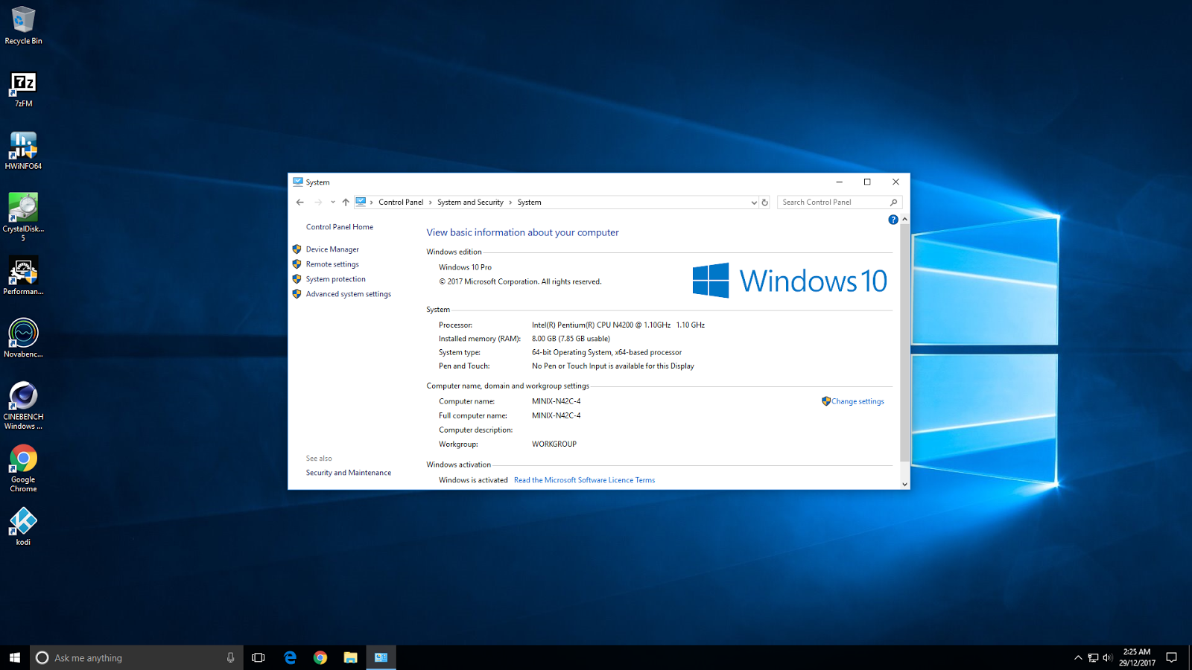1192x670 pixels.
Task: Open Google Chrome from the taskbar
Action: tap(320, 657)
